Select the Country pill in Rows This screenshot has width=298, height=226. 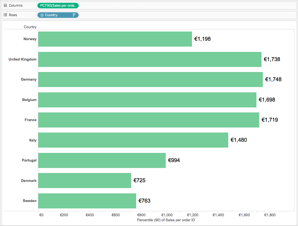(x=58, y=15)
